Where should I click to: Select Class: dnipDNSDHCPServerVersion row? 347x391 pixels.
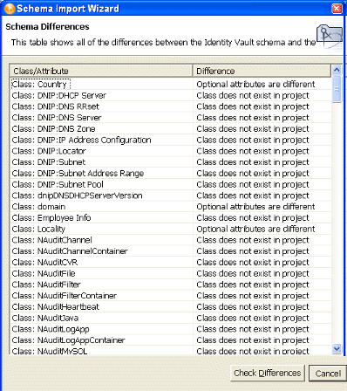171,195
